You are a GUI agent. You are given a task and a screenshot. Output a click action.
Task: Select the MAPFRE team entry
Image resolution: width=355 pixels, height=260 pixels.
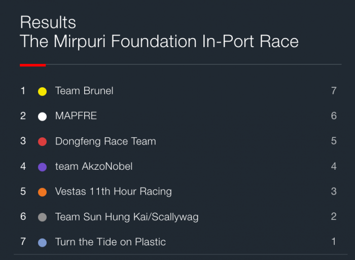(76, 116)
